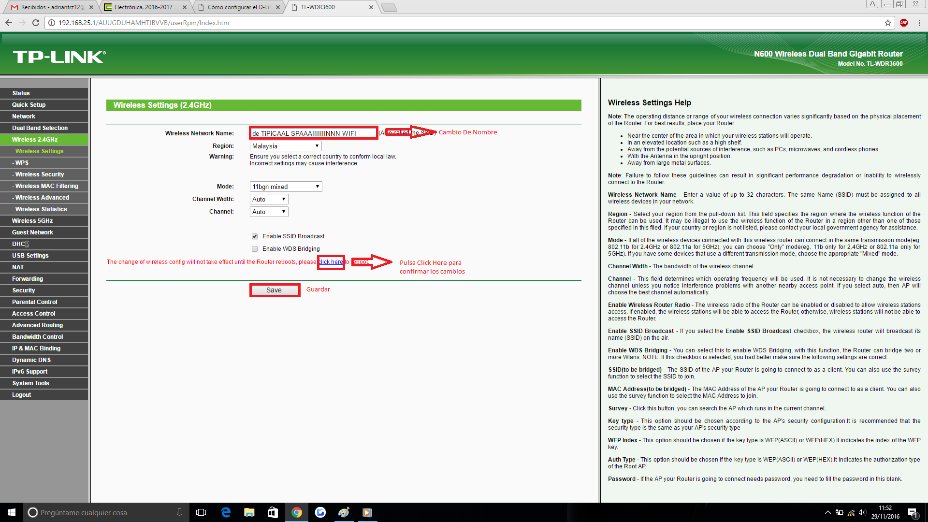Open Access Control menu

44,314
